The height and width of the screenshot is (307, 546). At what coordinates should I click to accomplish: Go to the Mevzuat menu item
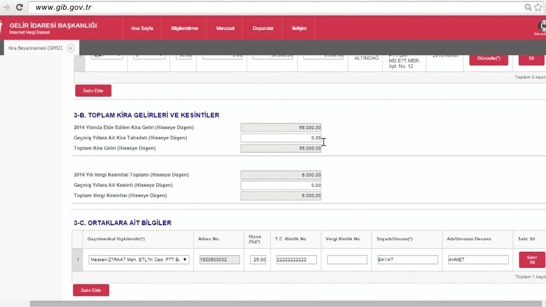click(225, 28)
